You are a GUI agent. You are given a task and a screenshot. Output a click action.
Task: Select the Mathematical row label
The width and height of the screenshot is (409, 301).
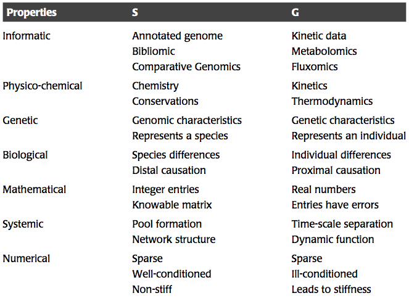[34, 189]
